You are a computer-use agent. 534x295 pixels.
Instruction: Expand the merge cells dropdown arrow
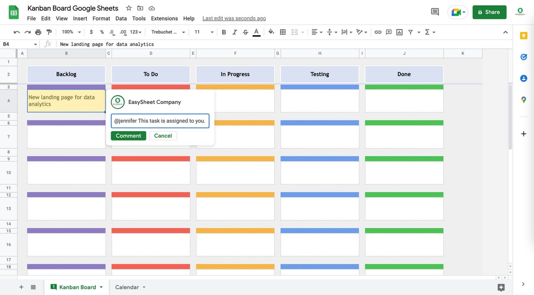tap(303, 32)
